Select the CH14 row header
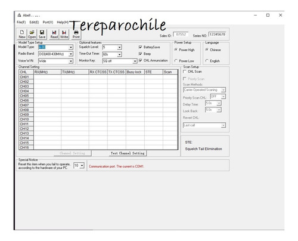 (26, 138)
